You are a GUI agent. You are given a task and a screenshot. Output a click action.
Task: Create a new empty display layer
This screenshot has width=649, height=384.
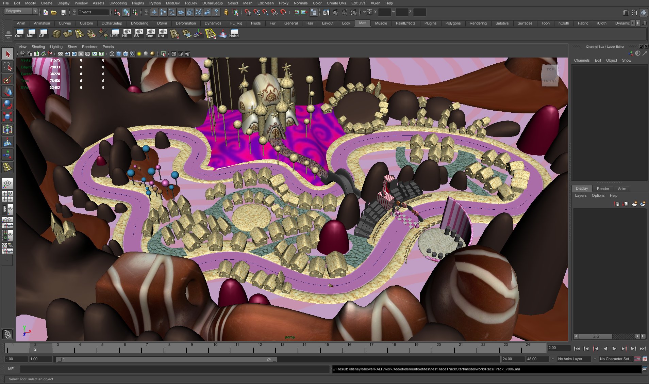[634, 204]
